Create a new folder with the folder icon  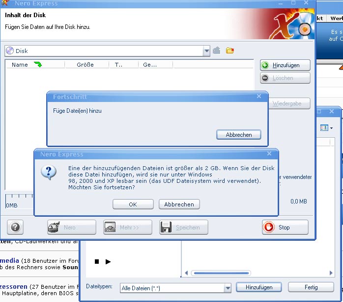[x=229, y=50]
